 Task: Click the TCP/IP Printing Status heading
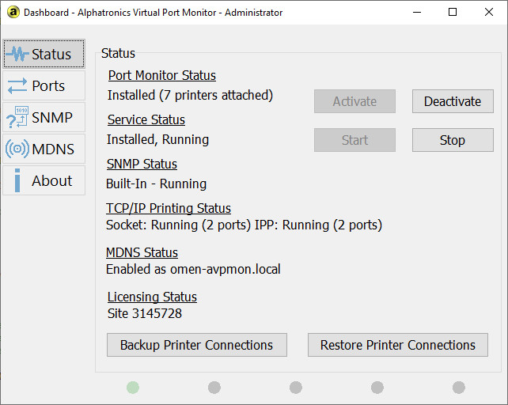[x=169, y=208]
